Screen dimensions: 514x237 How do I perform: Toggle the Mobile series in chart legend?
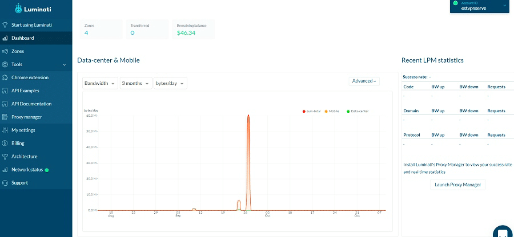point(332,112)
